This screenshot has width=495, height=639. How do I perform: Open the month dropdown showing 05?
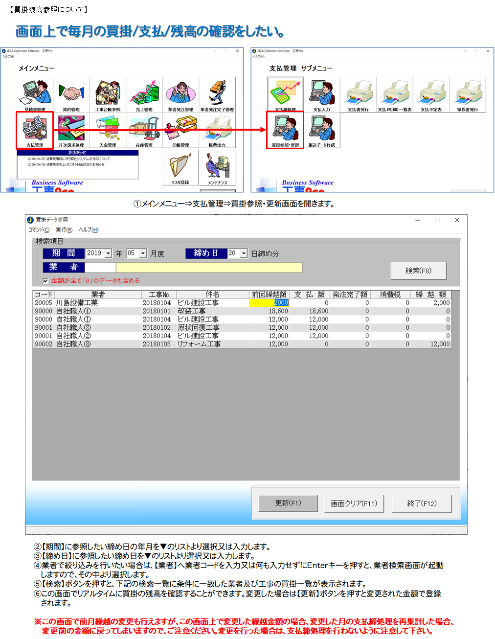pos(143,253)
